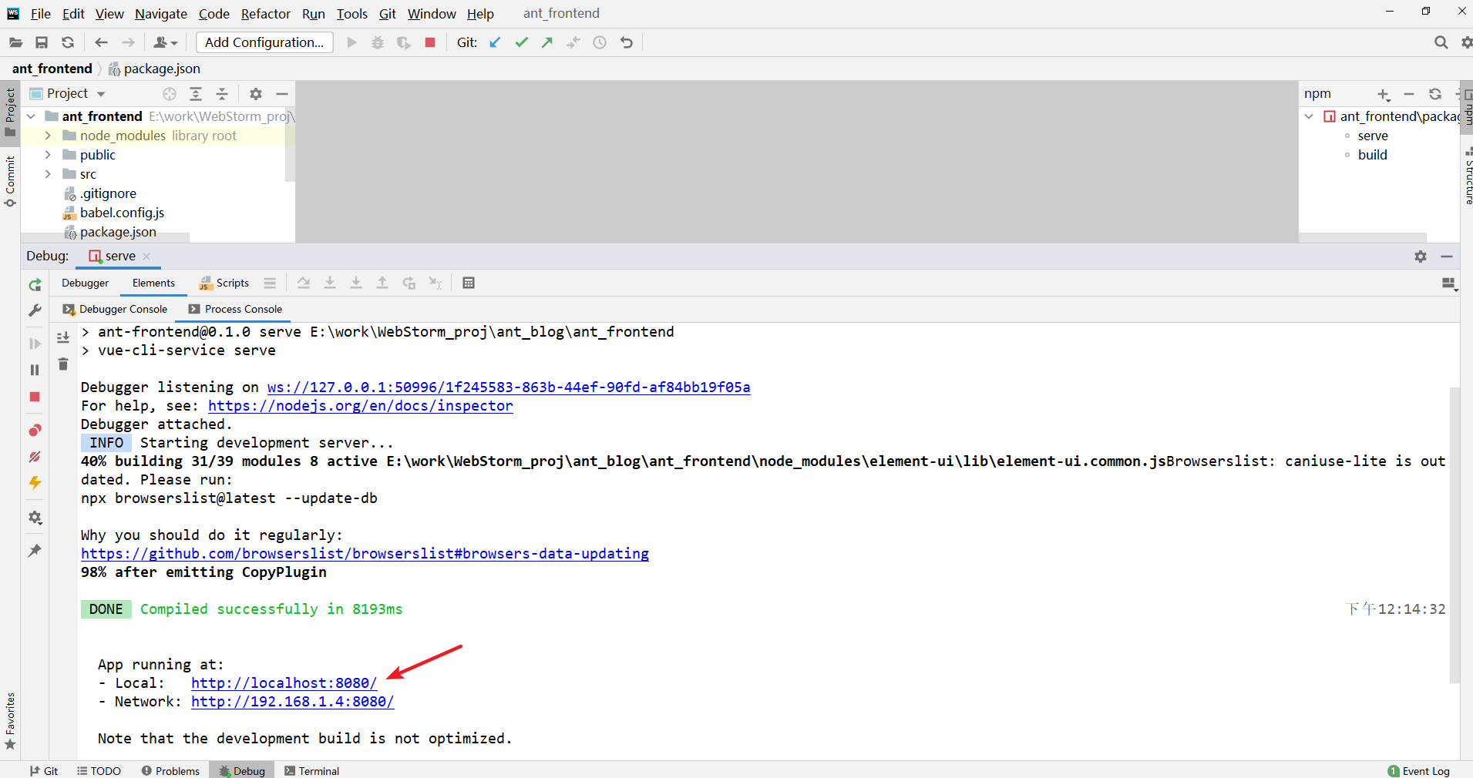Open Terminal tool window
The image size is (1473, 778).
[x=311, y=771]
